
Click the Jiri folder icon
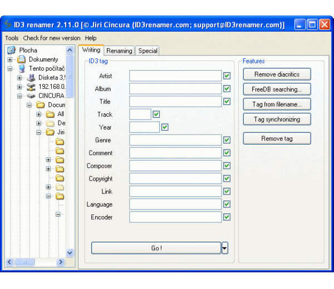(50, 132)
